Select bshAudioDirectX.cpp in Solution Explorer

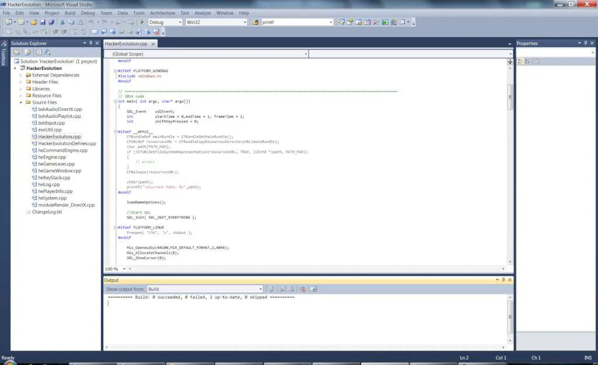click(60, 109)
